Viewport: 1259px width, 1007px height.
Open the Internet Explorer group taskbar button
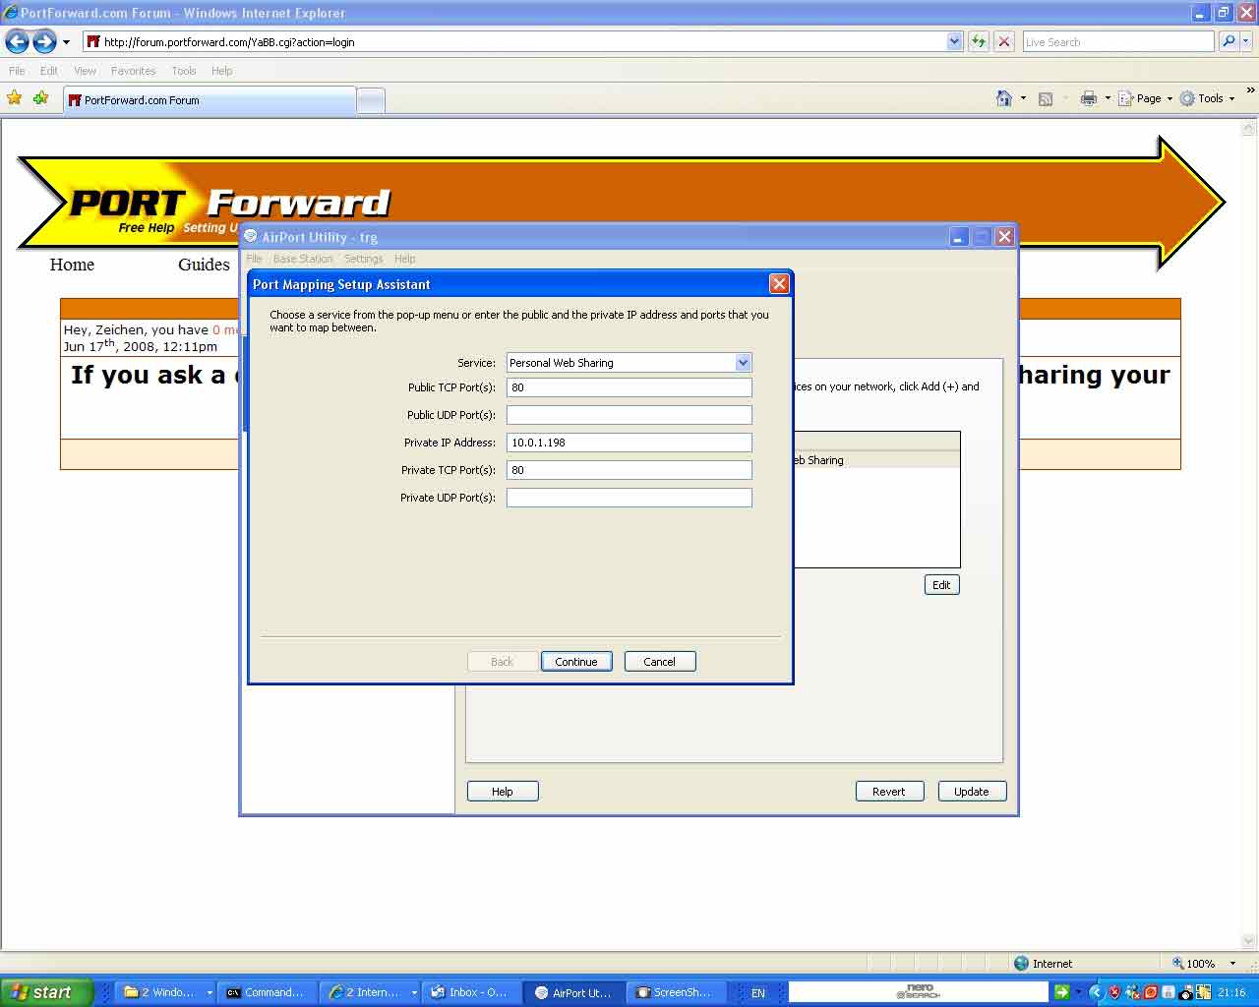point(370,993)
